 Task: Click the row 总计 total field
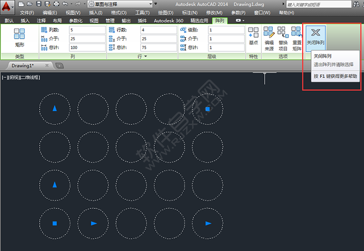(158, 48)
